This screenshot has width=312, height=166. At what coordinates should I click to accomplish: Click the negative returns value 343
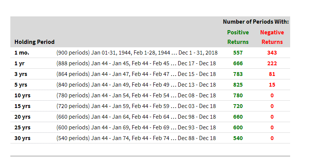click(272, 53)
